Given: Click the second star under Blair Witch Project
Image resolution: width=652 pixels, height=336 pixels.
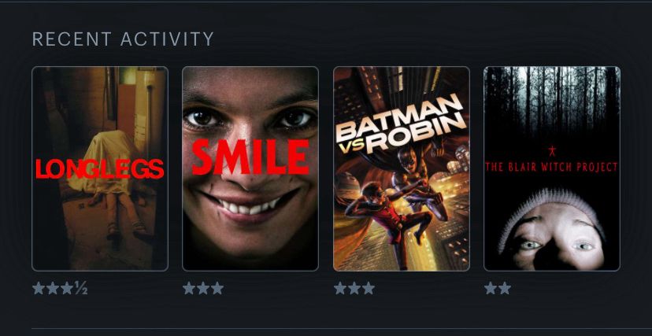Looking at the screenshot, I should click(505, 288).
